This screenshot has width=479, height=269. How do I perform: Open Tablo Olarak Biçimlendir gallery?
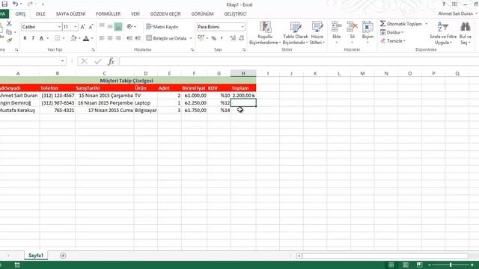coord(296,33)
